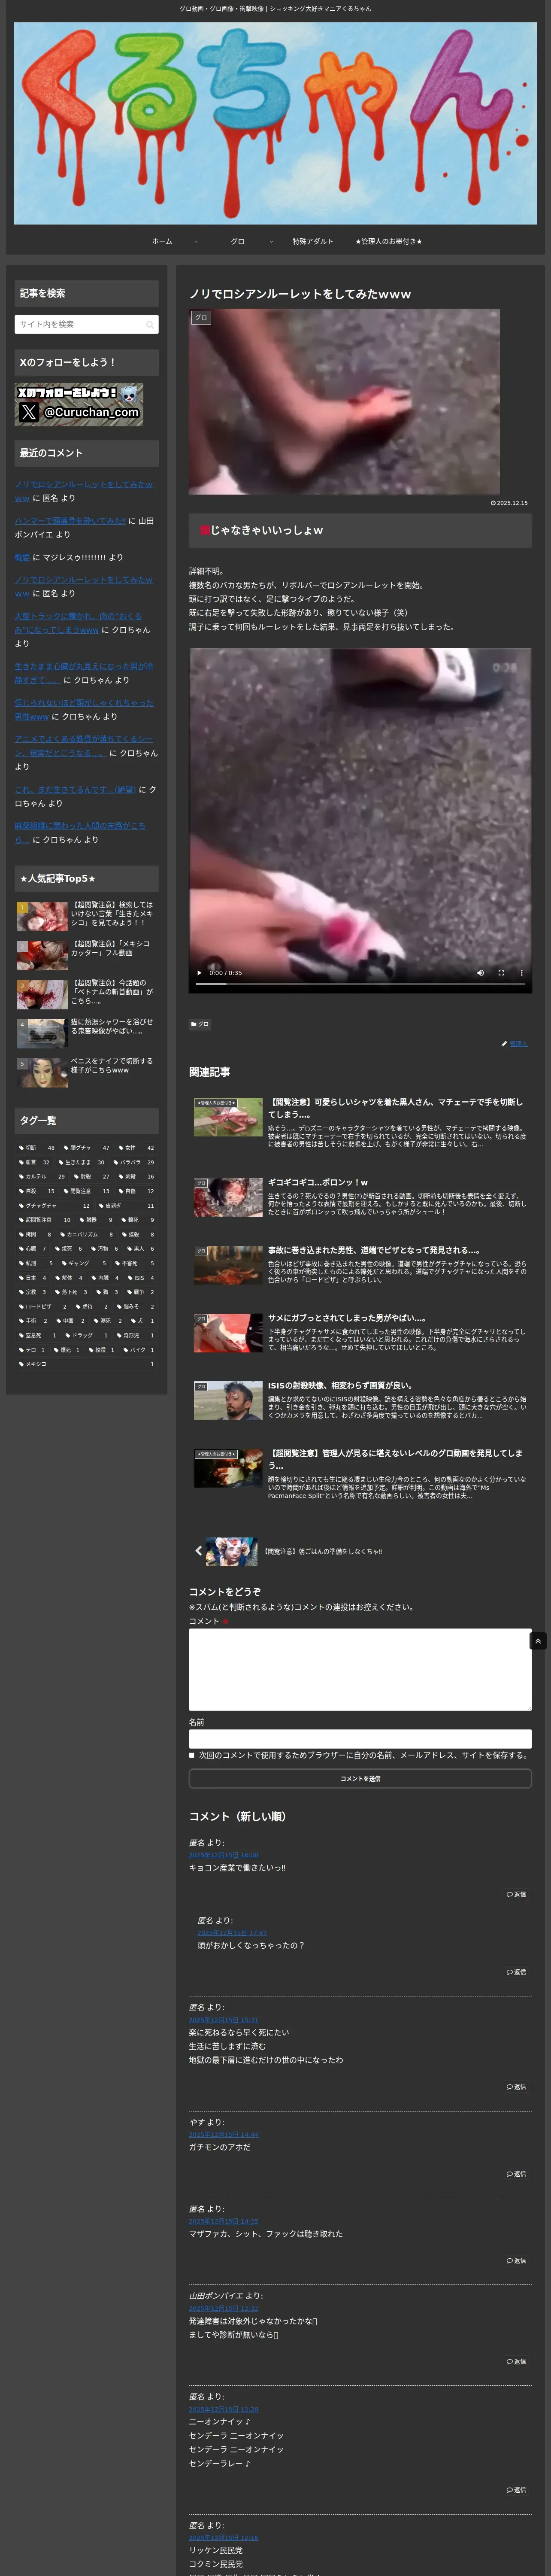Click the 名前 name input field

pyautogui.click(x=360, y=1739)
